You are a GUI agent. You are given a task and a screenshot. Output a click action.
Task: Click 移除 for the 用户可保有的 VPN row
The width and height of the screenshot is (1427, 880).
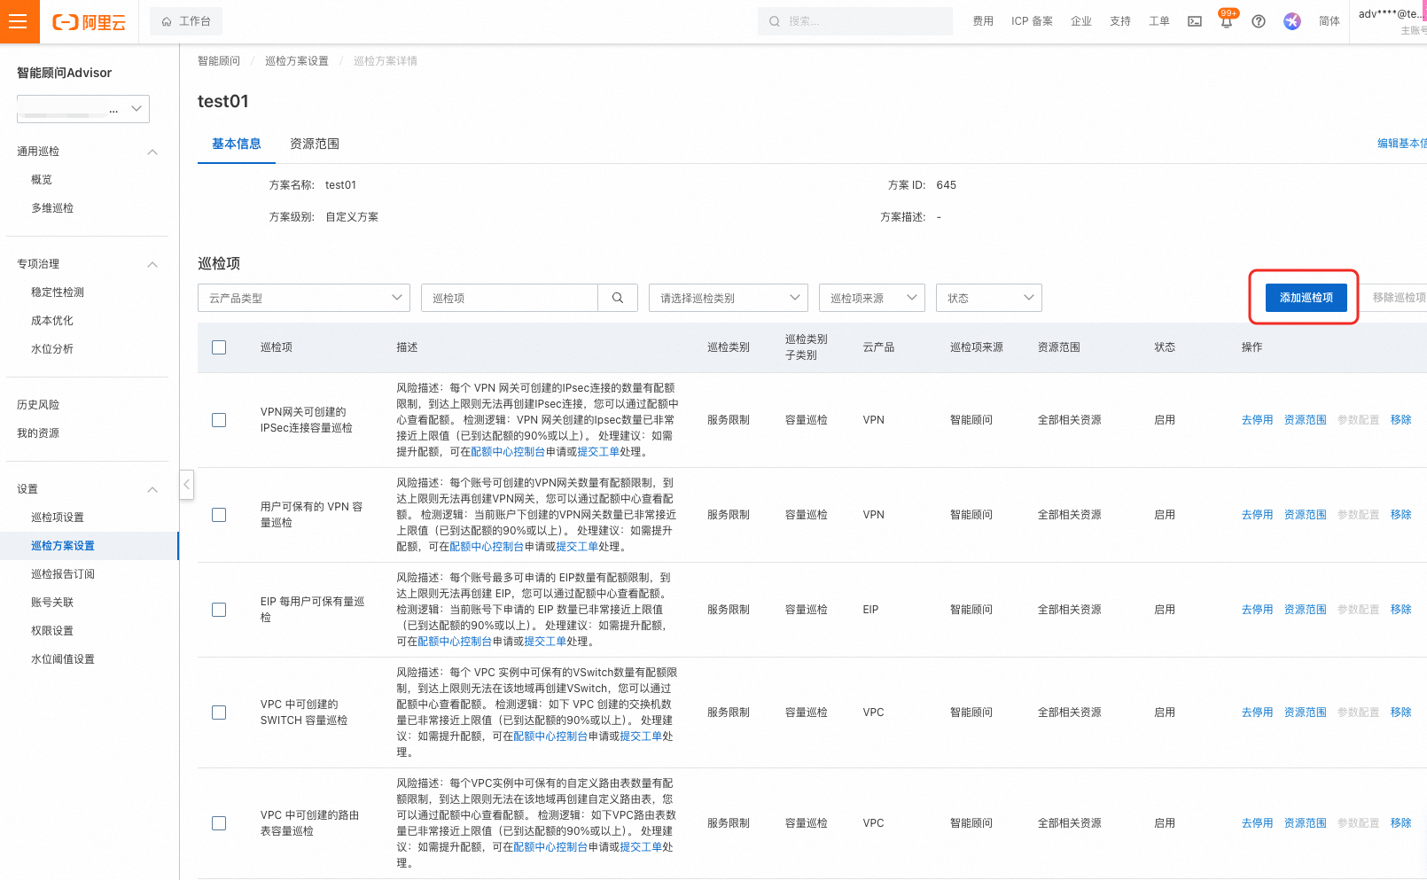click(1400, 515)
